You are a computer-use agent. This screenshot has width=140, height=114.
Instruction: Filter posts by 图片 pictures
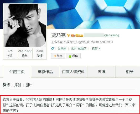(29, 85)
